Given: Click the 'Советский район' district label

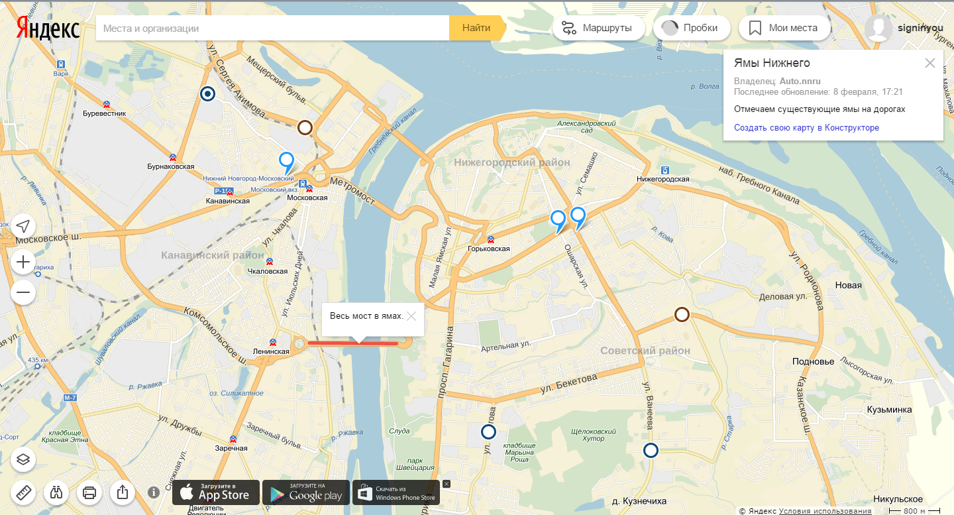Looking at the screenshot, I should point(645,351).
